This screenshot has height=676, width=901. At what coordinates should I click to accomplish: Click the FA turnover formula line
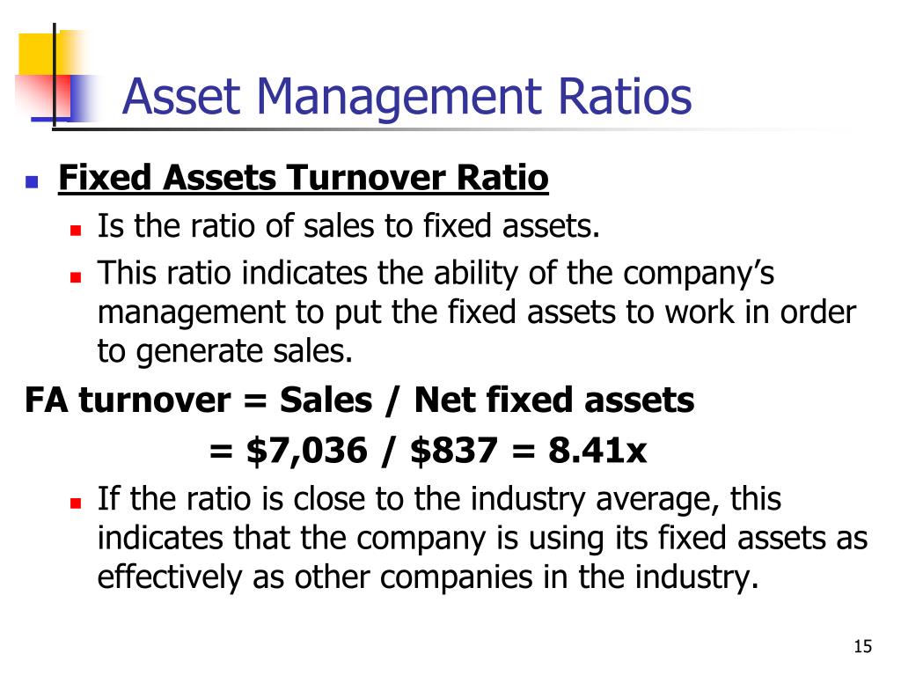[360, 400]
